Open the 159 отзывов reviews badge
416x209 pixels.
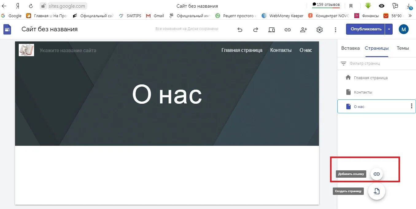(326, 5)
